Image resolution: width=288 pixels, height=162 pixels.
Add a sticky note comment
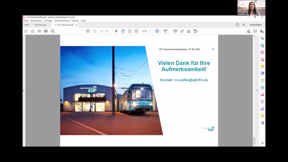[x=175, y=31]
